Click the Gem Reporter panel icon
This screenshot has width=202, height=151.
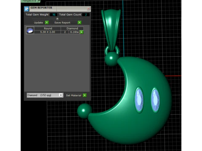27,9
